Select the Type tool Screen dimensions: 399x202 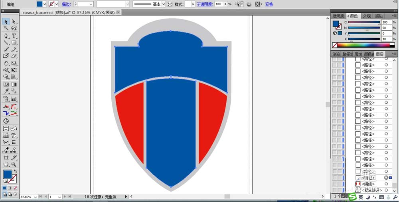(x=14, y=36)
